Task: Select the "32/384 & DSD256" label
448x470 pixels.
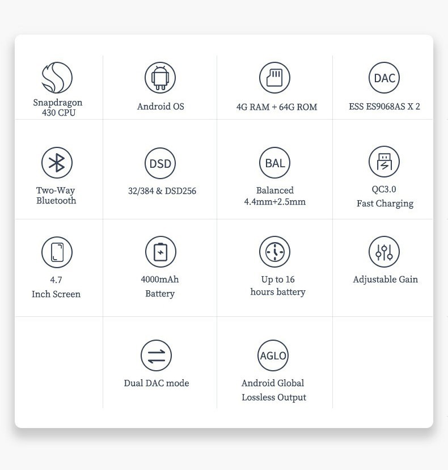Action: tap(162, 191)
